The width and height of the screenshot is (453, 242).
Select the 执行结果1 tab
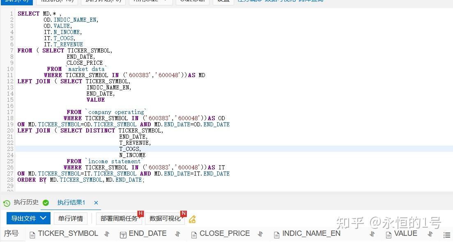[71, 202]
